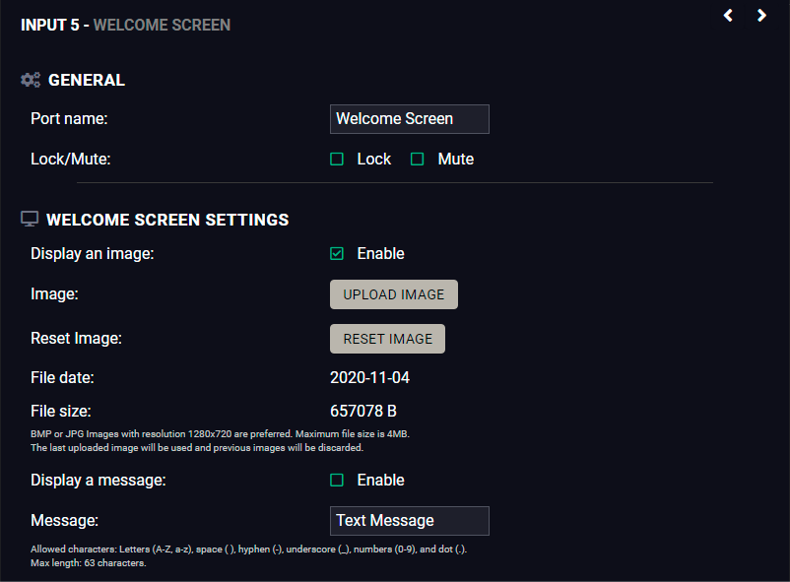Select the file date 2020-11-04
The height and width of the screenshot is (582, 790).
click(x=369, y=377)
